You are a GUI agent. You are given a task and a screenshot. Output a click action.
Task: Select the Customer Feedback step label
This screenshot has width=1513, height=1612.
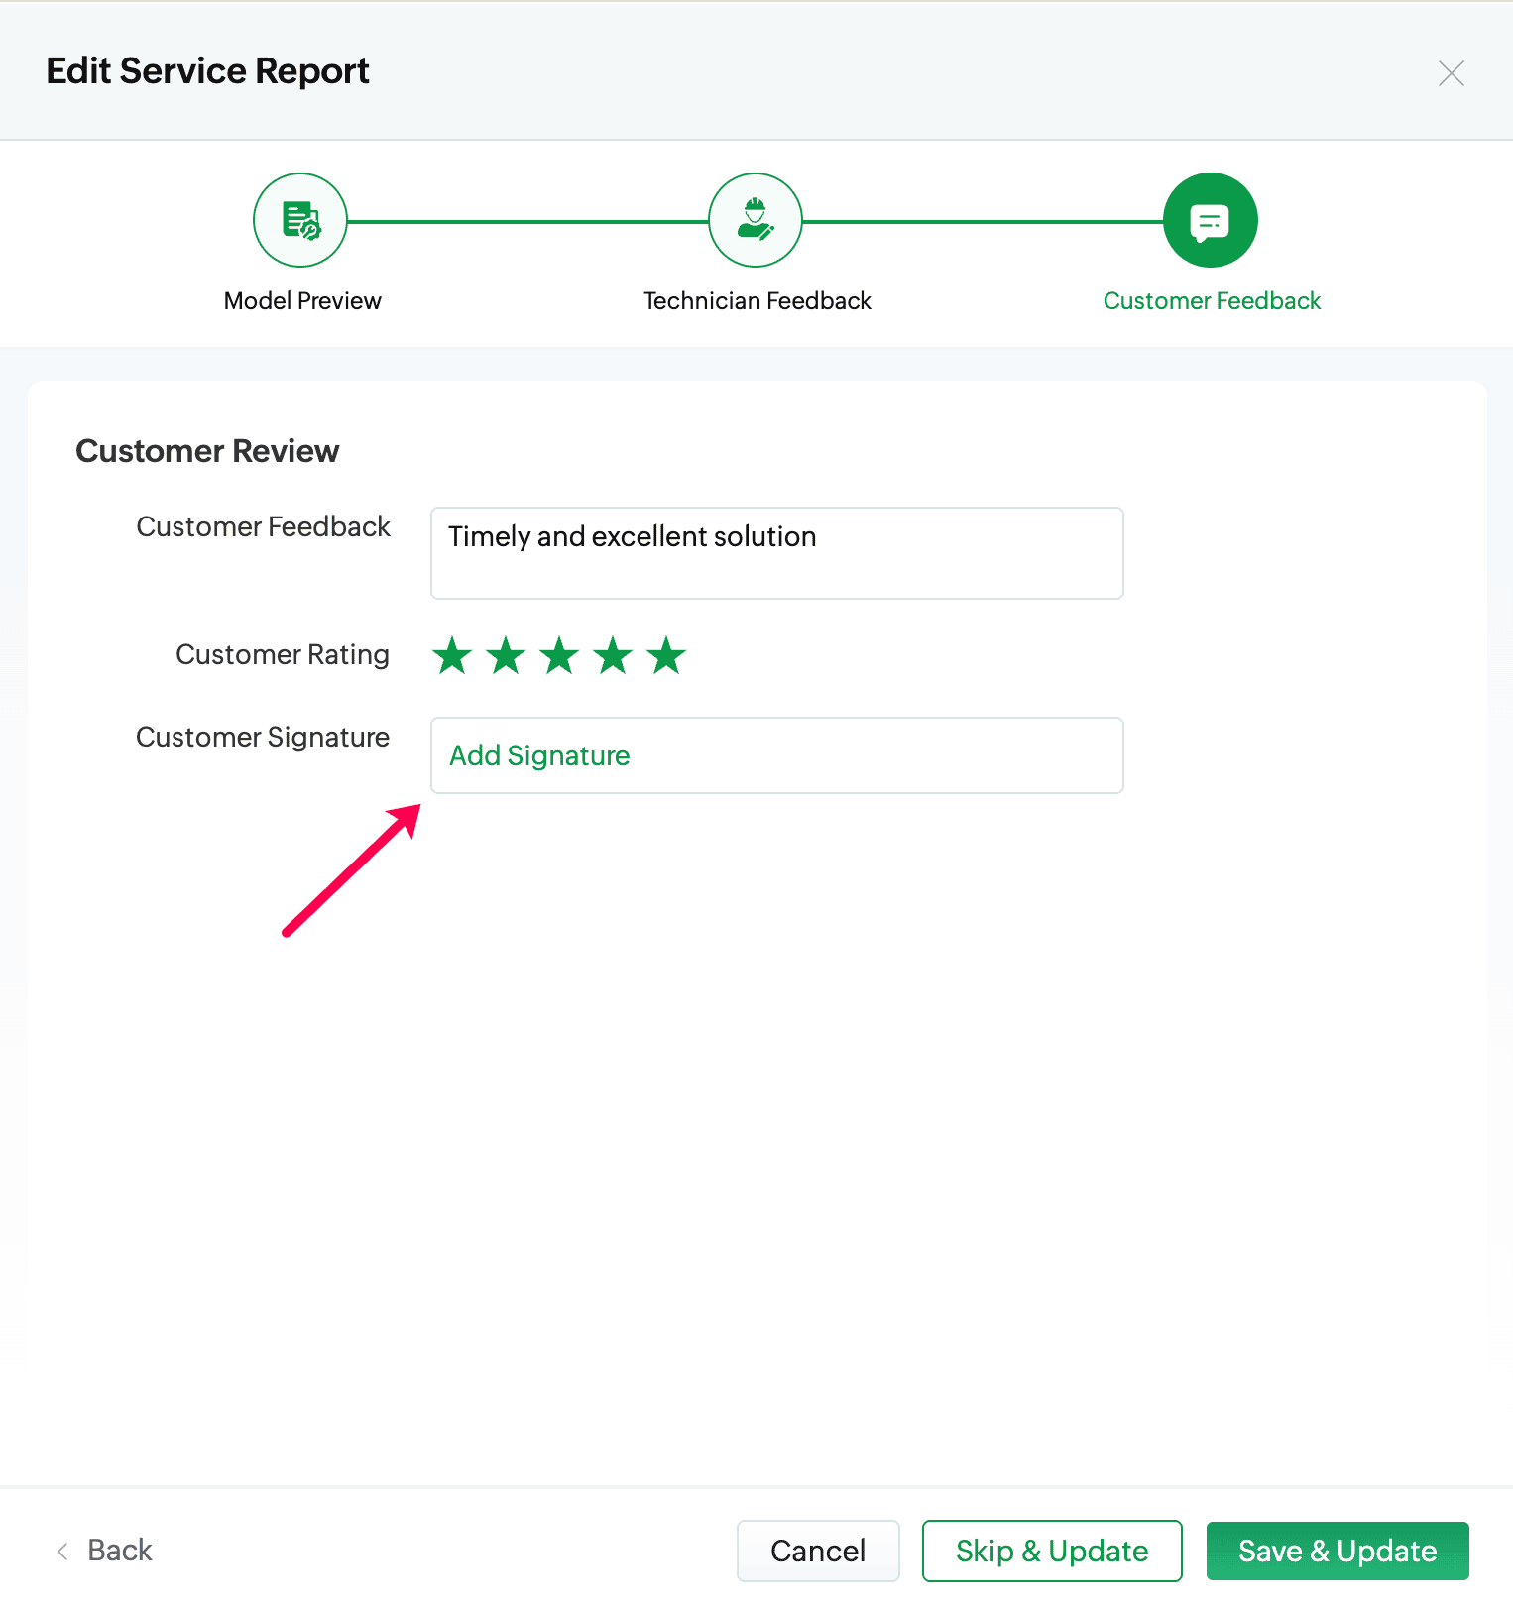click(1212, 301)
